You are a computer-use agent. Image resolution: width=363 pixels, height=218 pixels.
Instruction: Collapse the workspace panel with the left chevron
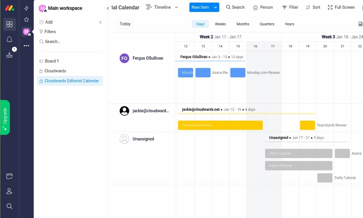(108, 8)
